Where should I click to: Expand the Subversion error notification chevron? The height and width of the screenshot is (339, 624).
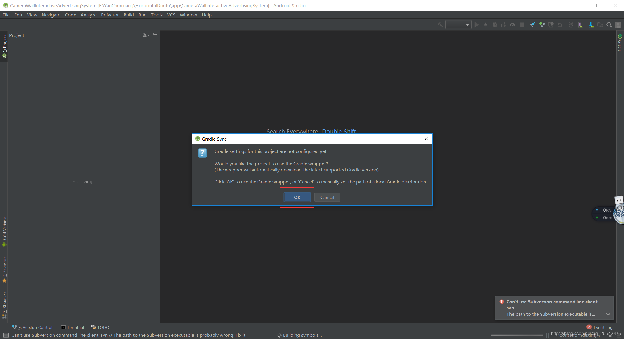pos(608,314)
